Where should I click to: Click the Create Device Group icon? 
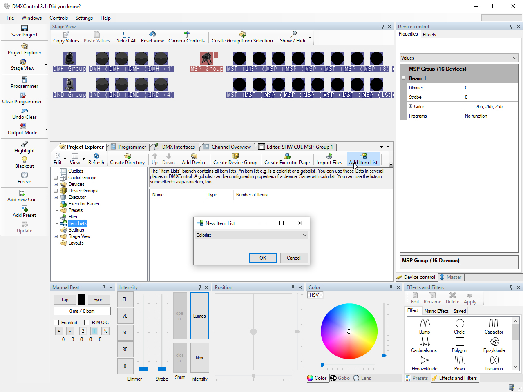point(235,159)
